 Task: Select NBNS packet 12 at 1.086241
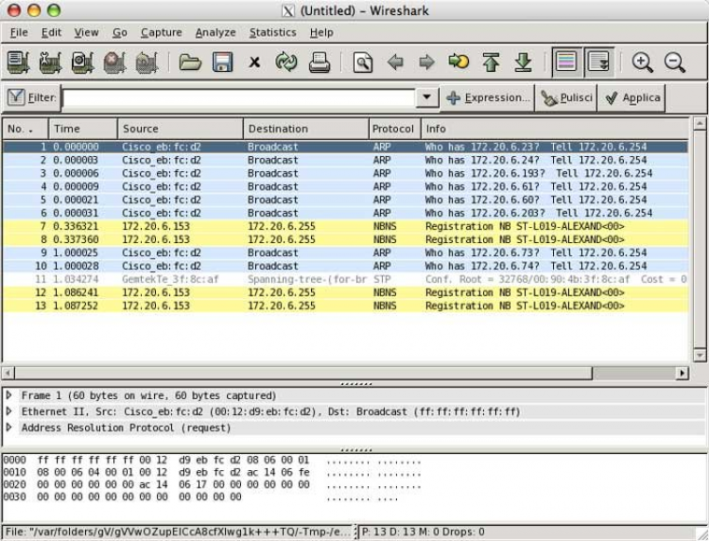tap(345, 292)
